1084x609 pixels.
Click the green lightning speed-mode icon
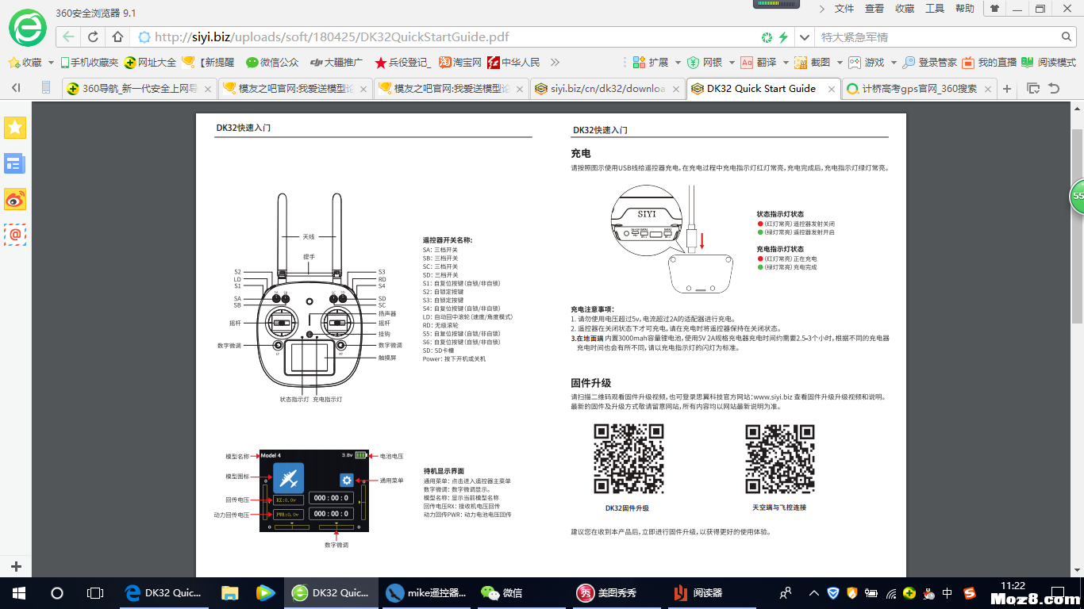click(783, 37)
